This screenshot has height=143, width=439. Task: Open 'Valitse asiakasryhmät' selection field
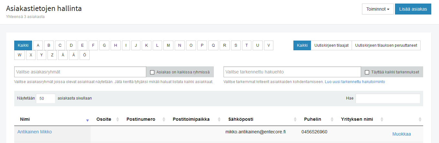click(80, 72)
